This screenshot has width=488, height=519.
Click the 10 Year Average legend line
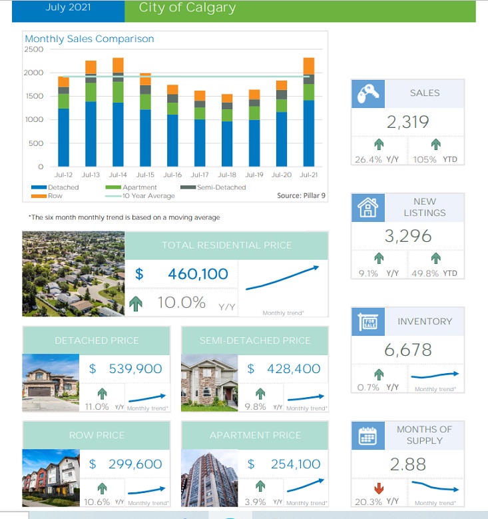[x=113, y=196]
